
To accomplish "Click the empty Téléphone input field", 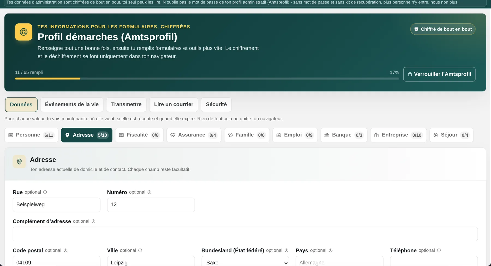I will point(434,261).
